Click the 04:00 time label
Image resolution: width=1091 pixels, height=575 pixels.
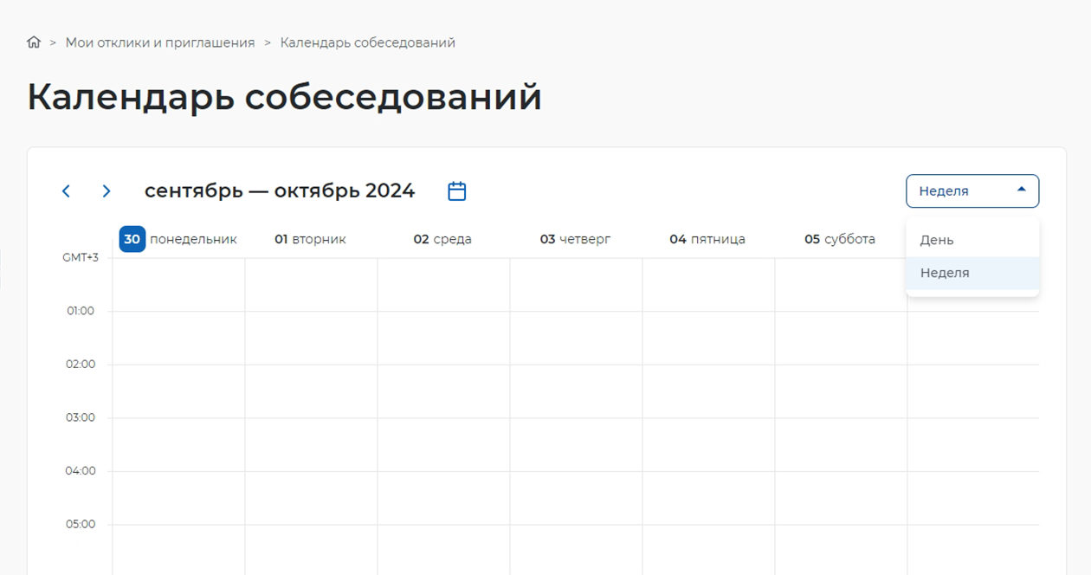pos(81,471)
